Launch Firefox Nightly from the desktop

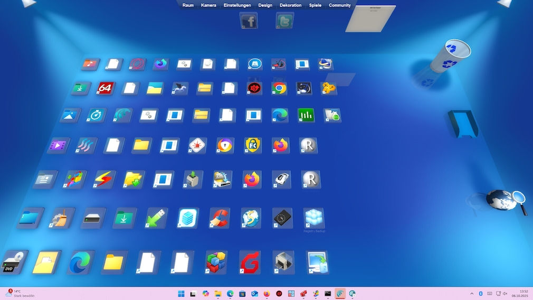point(160,63)
